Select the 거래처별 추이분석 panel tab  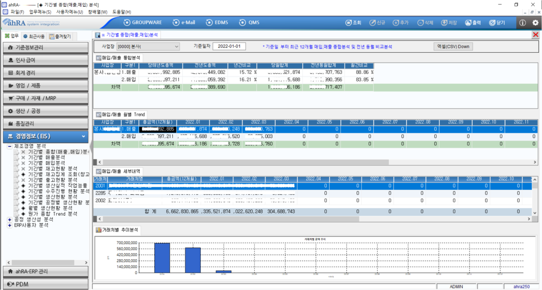click(117, 230)
